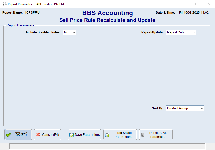Viewport: 215px width, 150px height.
Task: Click the green checkmark icon on OK
Action: point(9,135)
